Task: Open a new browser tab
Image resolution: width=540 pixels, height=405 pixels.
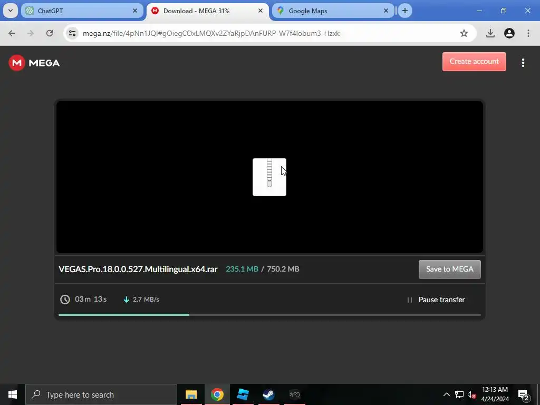Action: [404, 11]
